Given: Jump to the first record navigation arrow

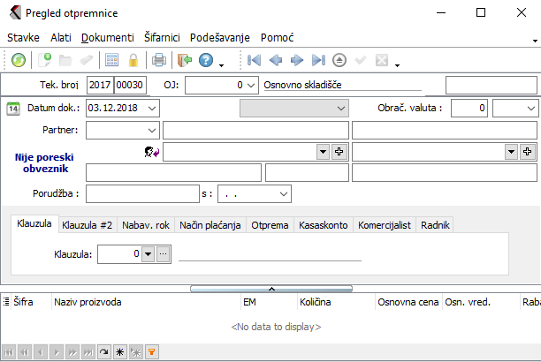Looking at the screenshot, I should pos(255,61).
